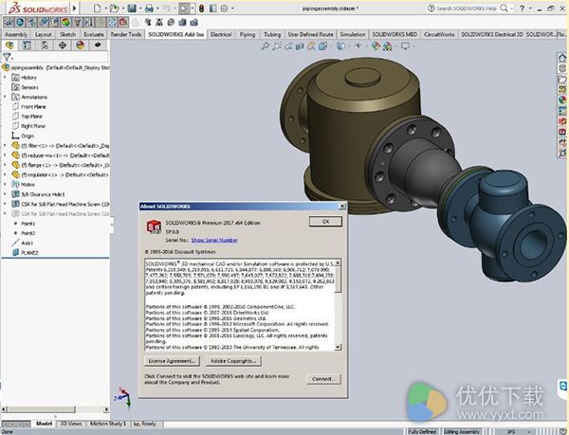
Task: Click the search magnifier icon
Action: coord(505,8)
